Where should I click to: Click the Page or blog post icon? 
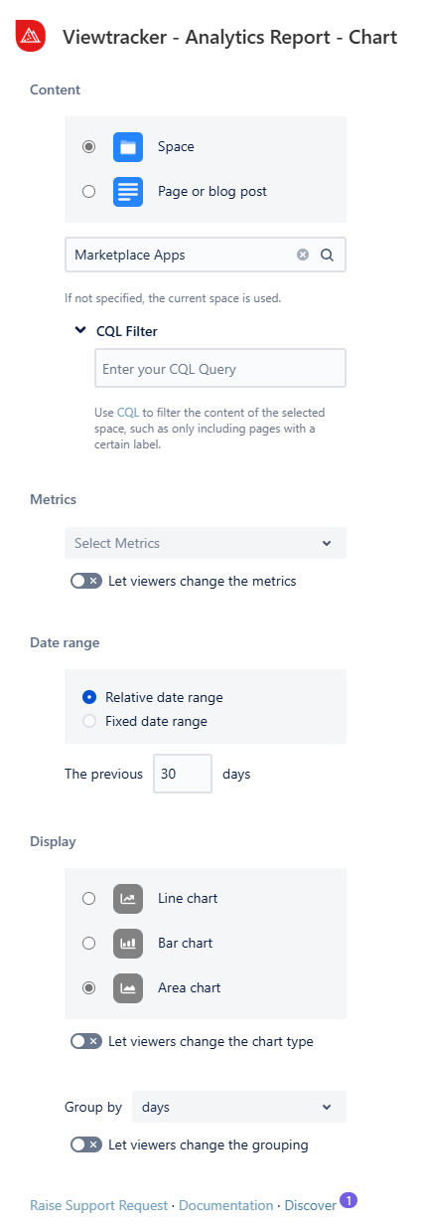point(128,192)
